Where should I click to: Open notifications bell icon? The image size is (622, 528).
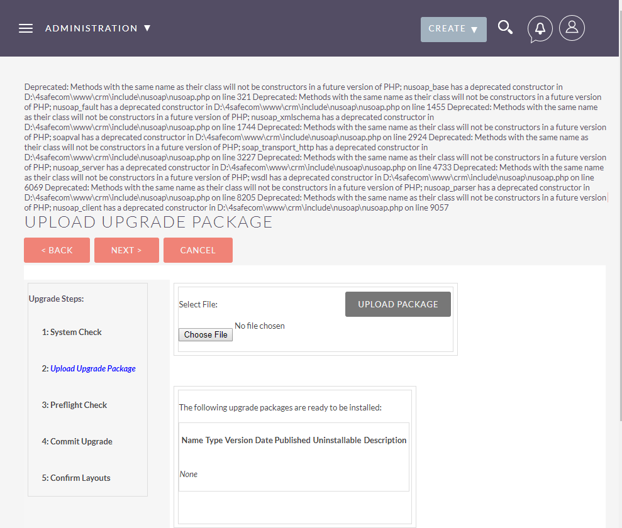pyautogui.click(x=540, y=29)
